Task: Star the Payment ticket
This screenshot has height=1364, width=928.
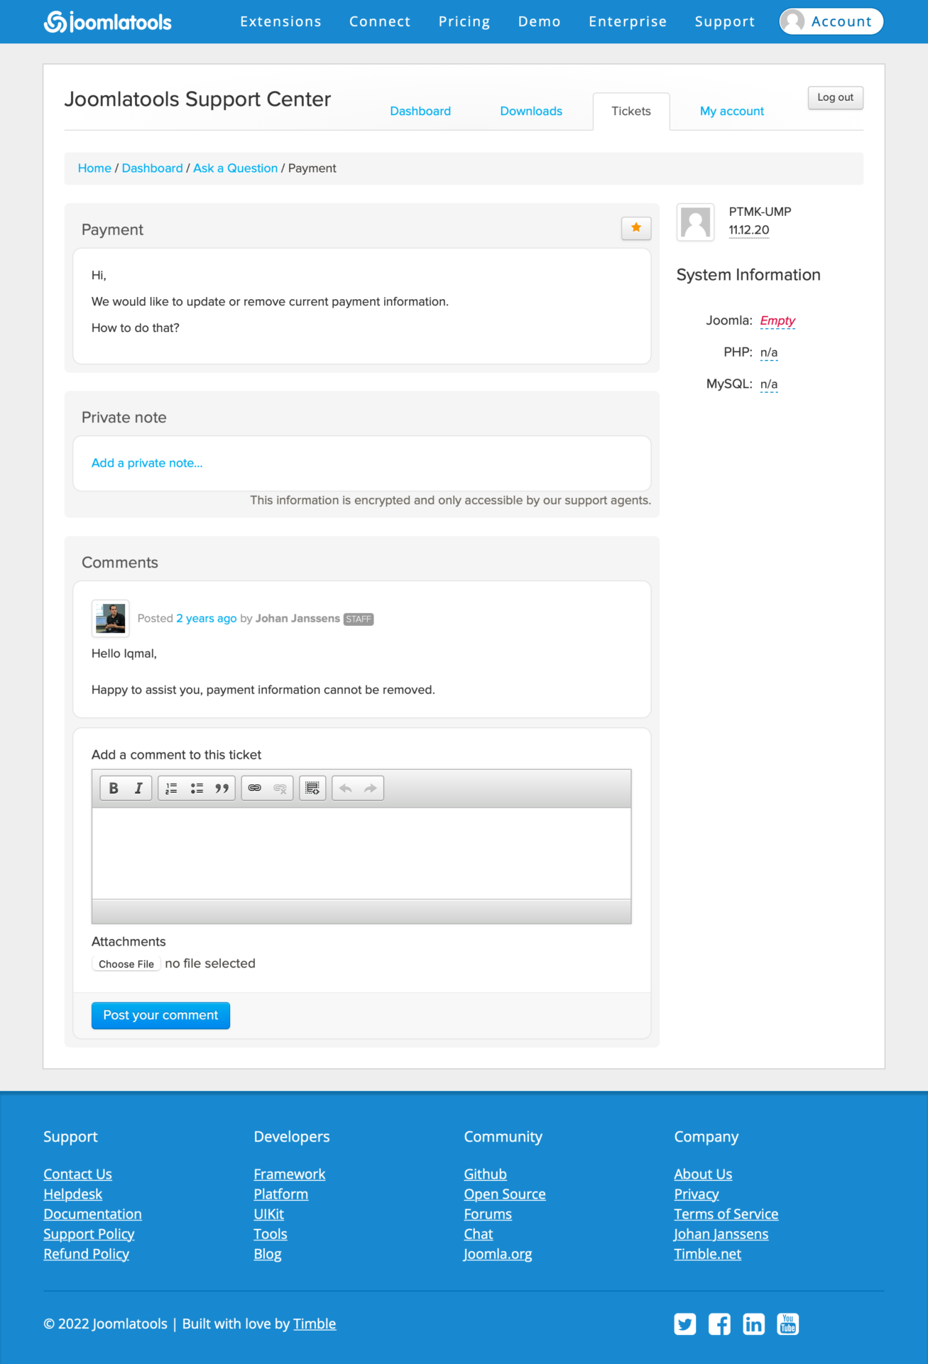Action: tap(636, 228)
